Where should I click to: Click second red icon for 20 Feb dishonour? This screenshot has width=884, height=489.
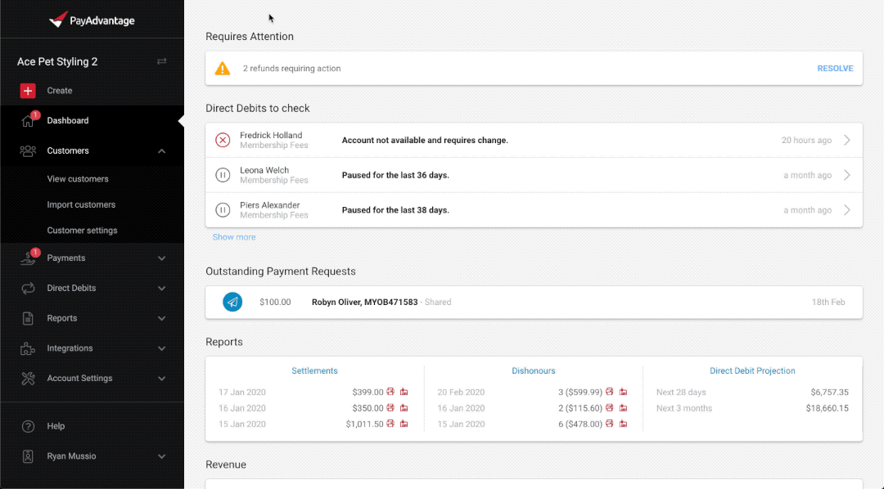[623, 392]
